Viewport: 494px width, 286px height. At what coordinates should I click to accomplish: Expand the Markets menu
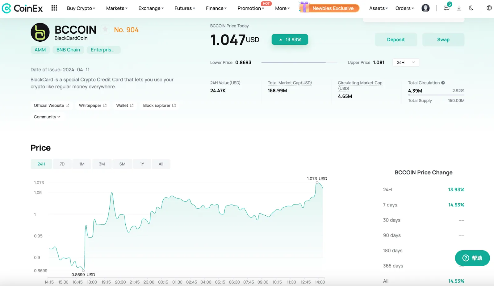tap(117, 8)
